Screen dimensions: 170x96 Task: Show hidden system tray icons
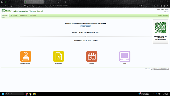(x=154, y=94)
